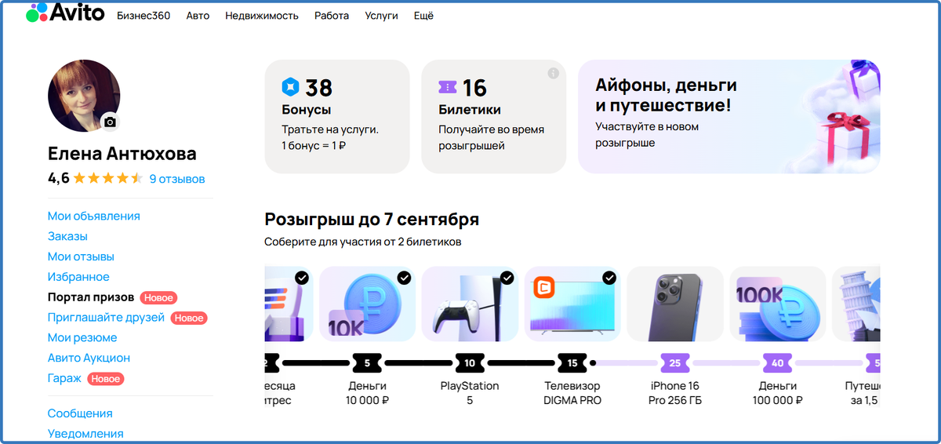Click the 5 tickets milestone marker
941x444 pixels.
368,363
